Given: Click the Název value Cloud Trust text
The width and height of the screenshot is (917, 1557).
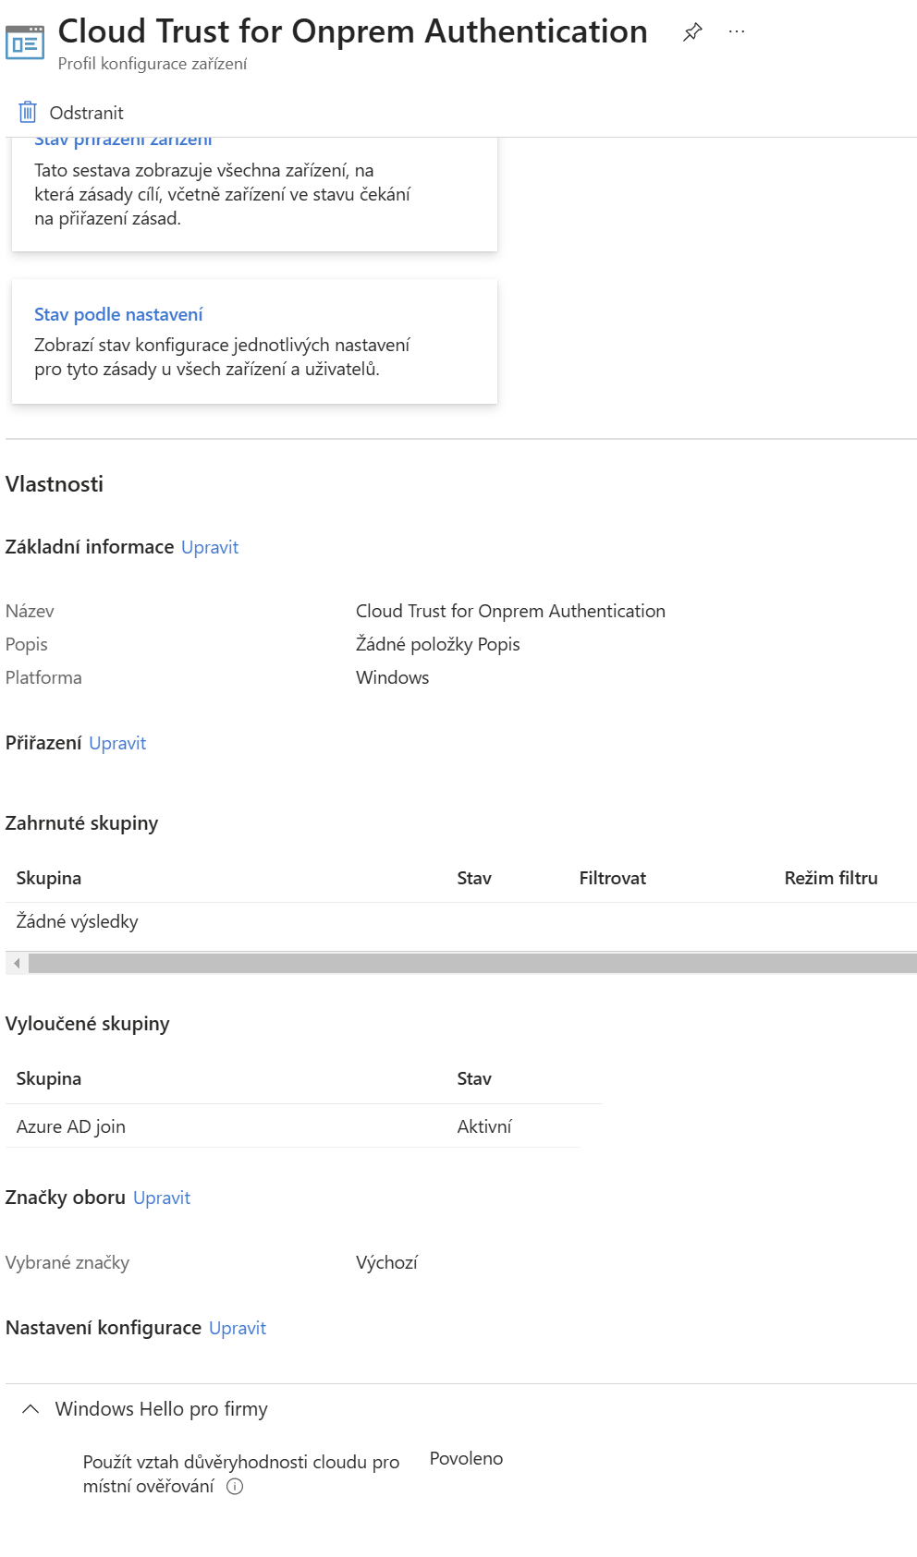Looking at the screenshot, I should (x=510, y=611).
